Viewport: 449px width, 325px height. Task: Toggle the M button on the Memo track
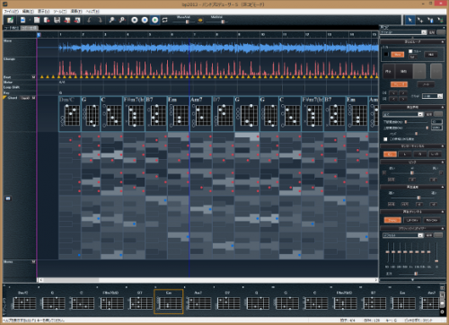pos(33,262)
